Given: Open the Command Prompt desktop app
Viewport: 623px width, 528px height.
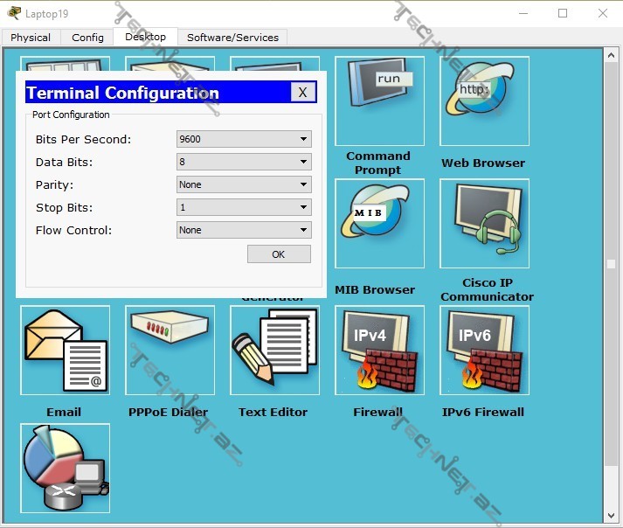Looking at the screenshot, I should pos(379,101).
